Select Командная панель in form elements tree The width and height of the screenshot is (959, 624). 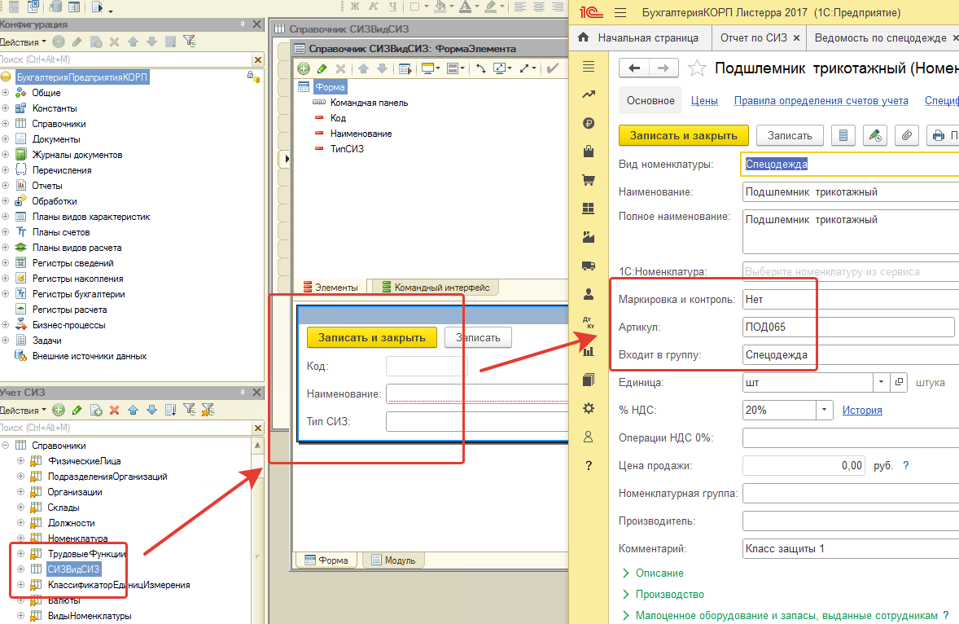[369, 103]
